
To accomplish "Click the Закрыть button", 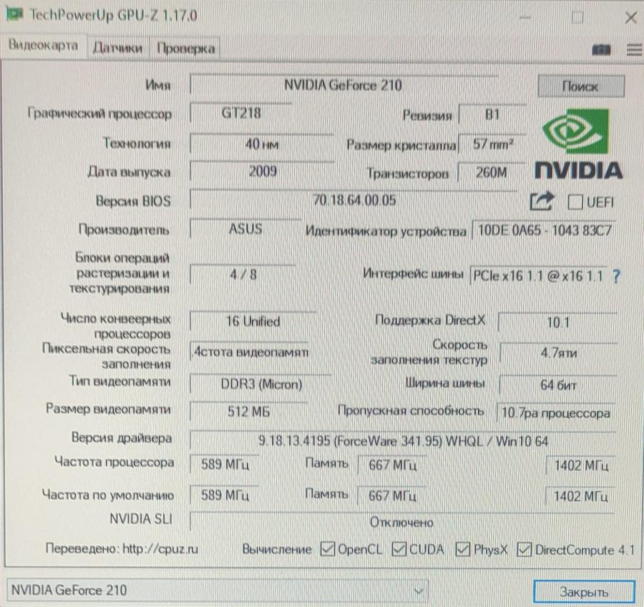I will (584, 591).
